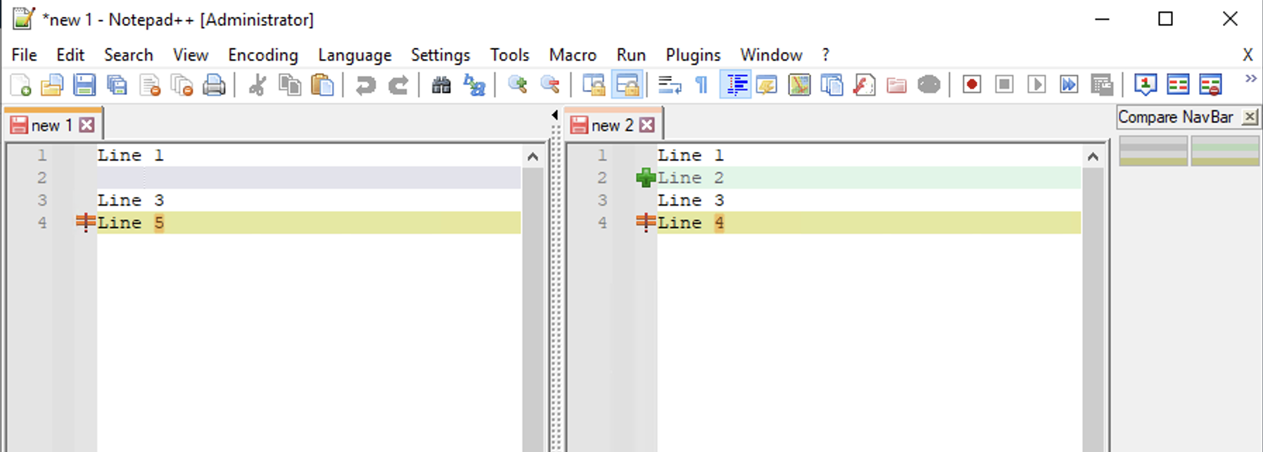This screenshot has width=1263, height=452.
Task: Click right pane of Compare NavBar
Action: point(1225,151)
